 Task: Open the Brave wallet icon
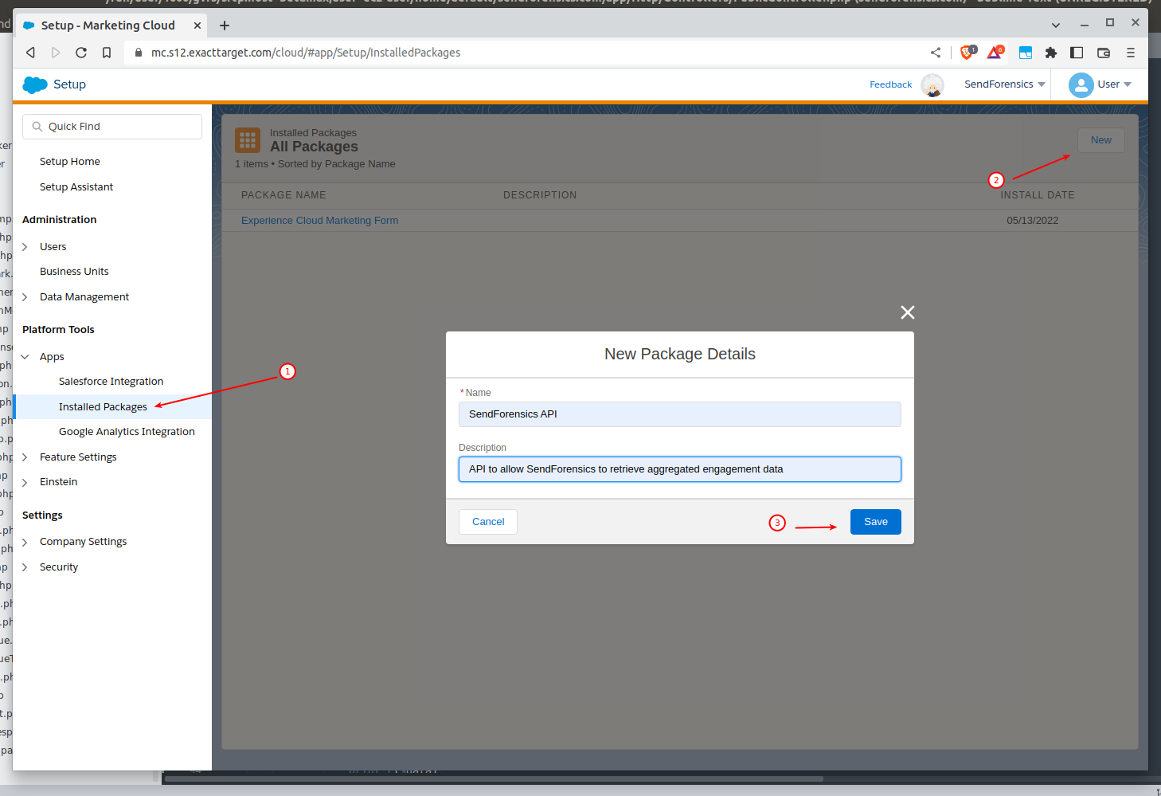[x=1104, y=53]
